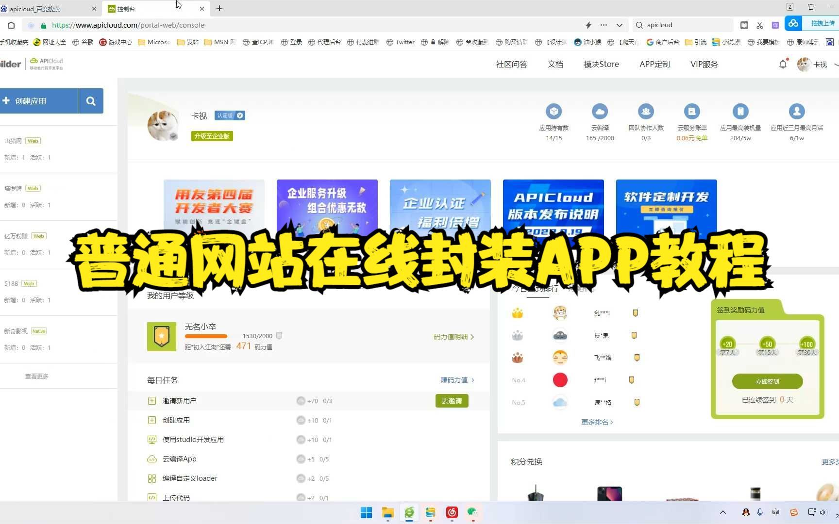Click the 应用近三月最高月活 user icon
839x524 pixels.
(x=797, y=112)
